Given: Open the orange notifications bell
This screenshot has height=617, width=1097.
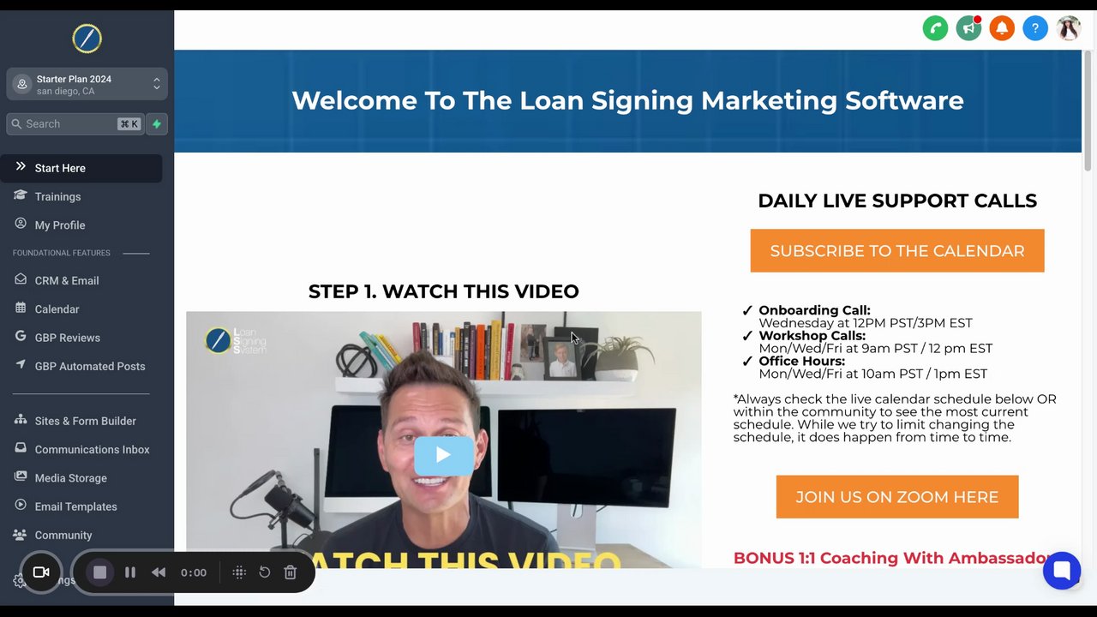Looking at the screenshot, I should coord(1002,28).
